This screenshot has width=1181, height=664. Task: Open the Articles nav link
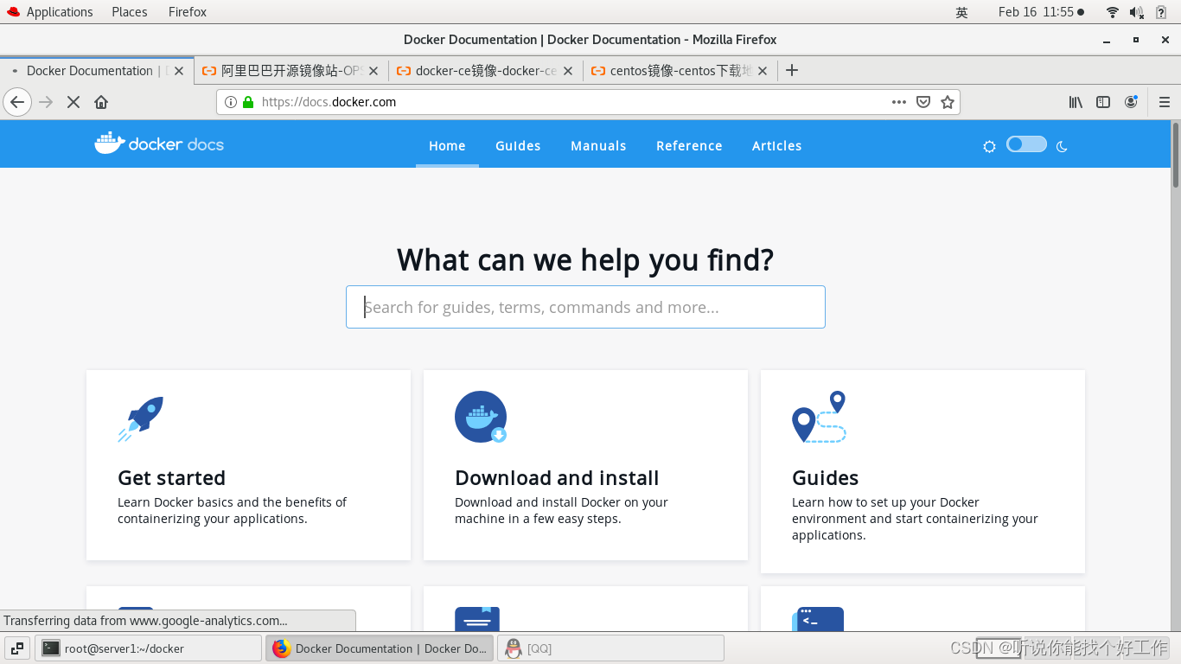(x=776, y=145)
